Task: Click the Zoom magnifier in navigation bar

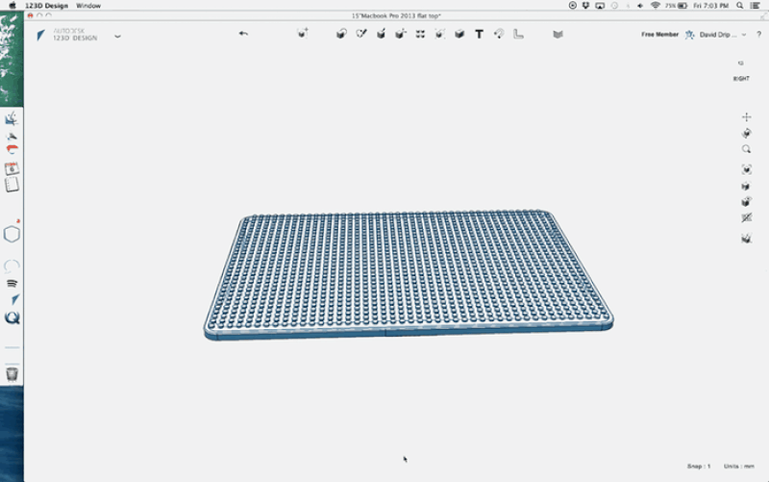Action: point(747,150)
